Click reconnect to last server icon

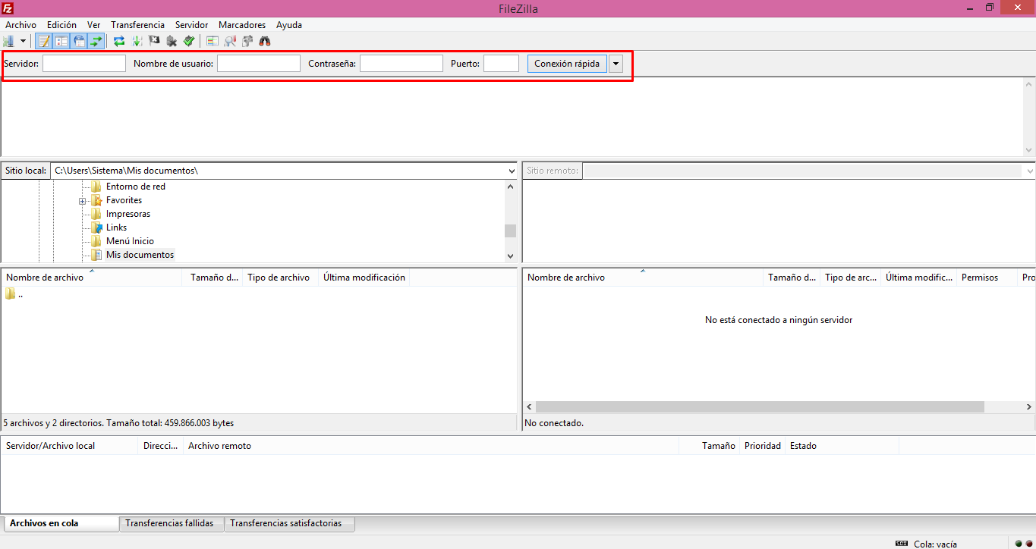click(189, 41)
